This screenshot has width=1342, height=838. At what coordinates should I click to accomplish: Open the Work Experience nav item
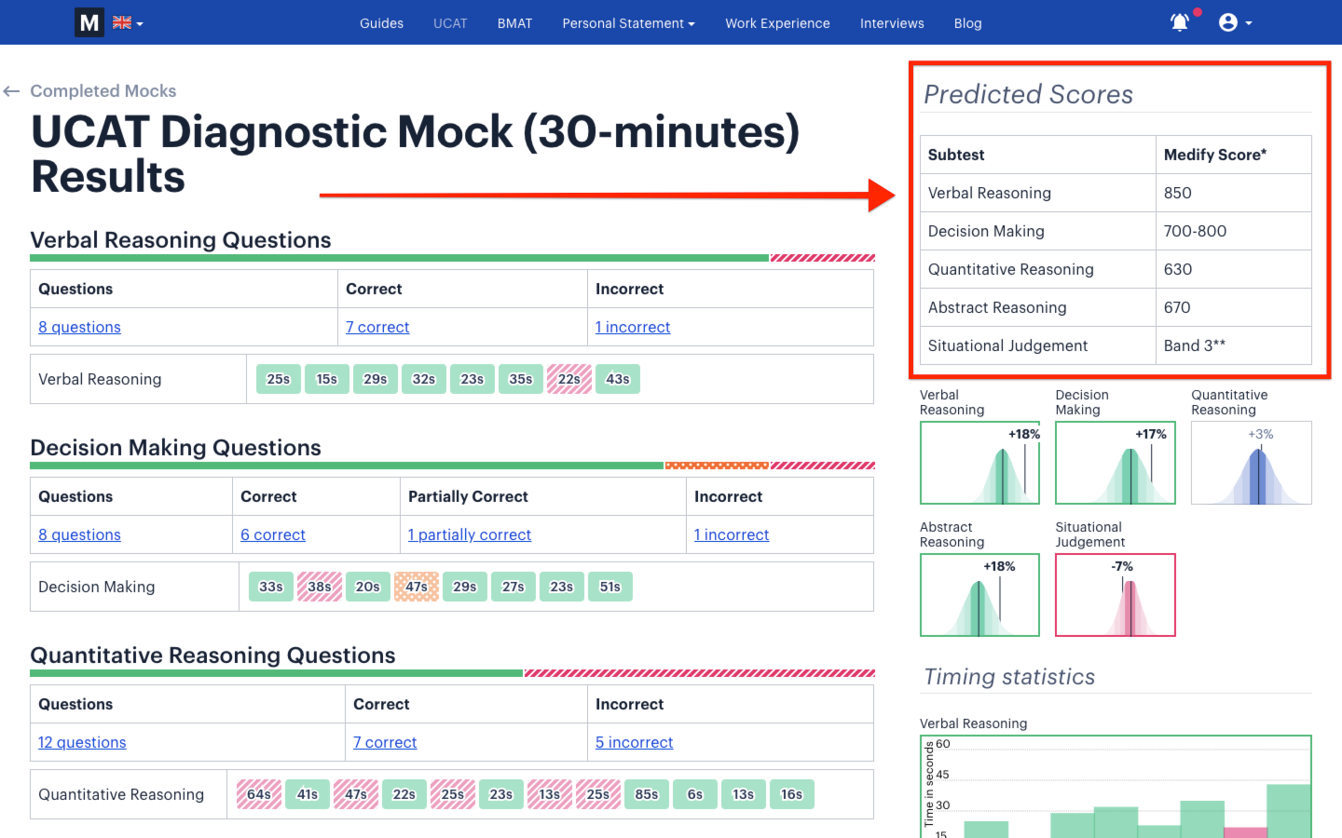[777, 22]
